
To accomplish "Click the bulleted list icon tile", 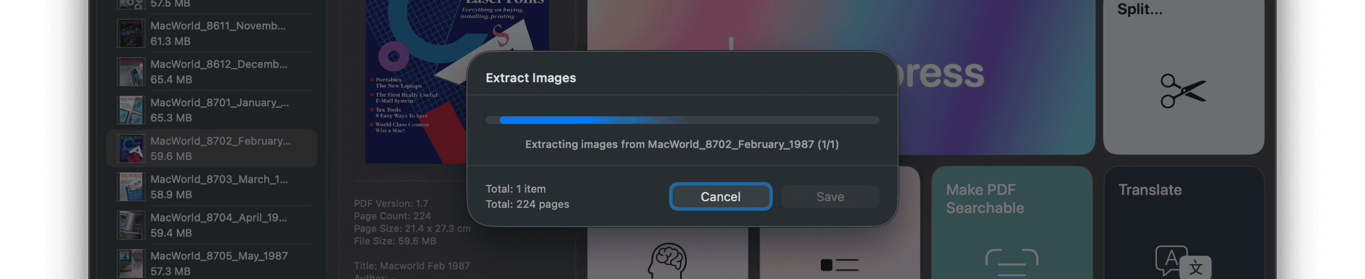I will click(839, 264).
